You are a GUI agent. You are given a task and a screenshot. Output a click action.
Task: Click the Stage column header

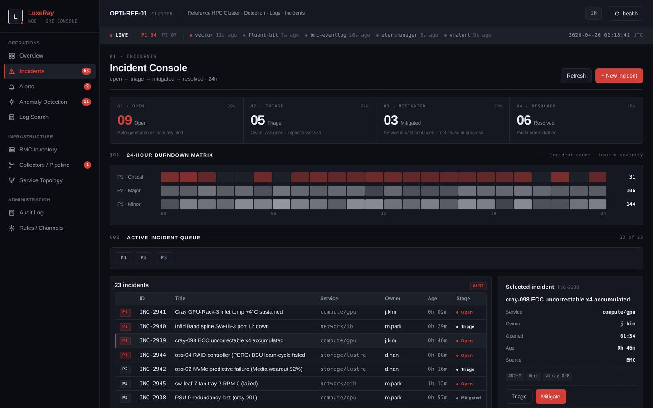(463, 299)
